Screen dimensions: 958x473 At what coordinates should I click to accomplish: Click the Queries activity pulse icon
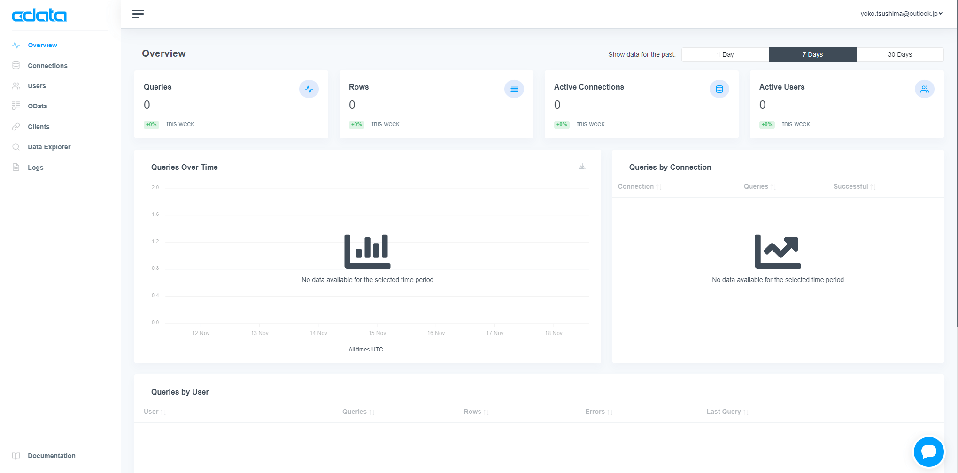[x=309, y=89]
